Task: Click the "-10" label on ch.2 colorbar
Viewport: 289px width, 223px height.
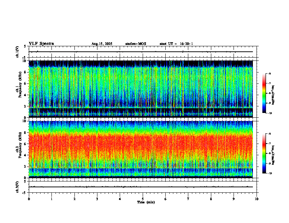Action: [270, 173]
